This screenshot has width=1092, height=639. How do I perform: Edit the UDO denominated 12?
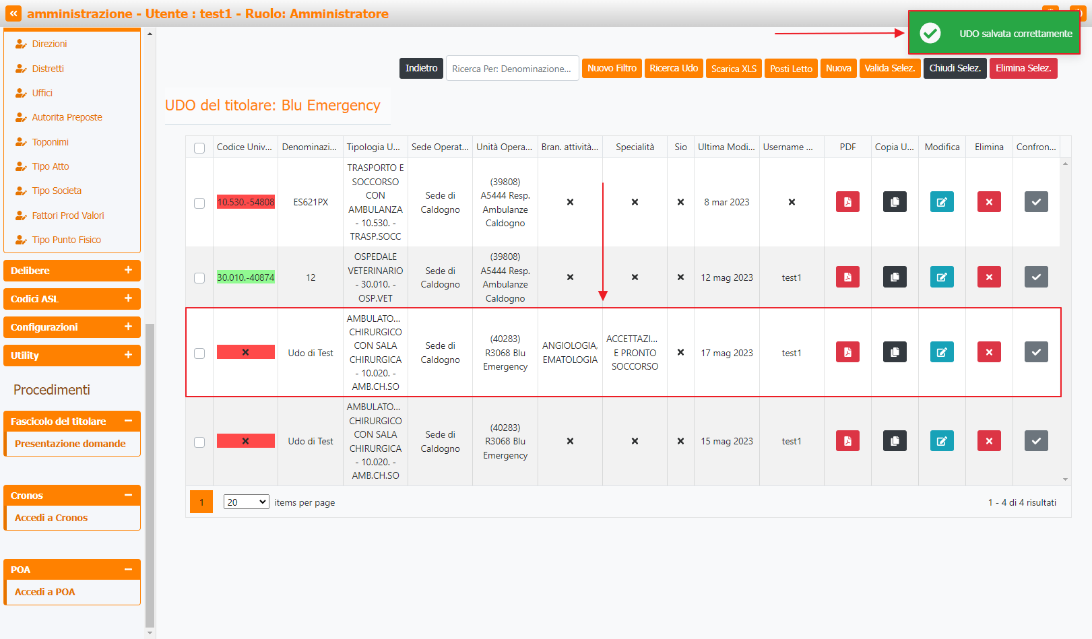[x=942, y=277]
